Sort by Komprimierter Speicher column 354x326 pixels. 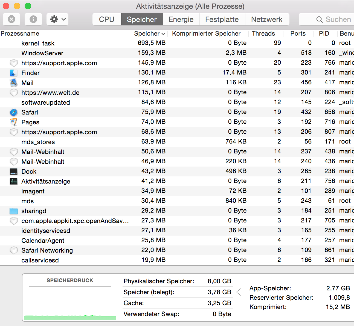[206, 33]
